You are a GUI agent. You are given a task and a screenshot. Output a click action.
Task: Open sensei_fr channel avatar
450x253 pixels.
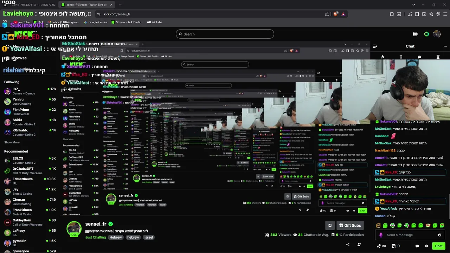tap(74, 229)
